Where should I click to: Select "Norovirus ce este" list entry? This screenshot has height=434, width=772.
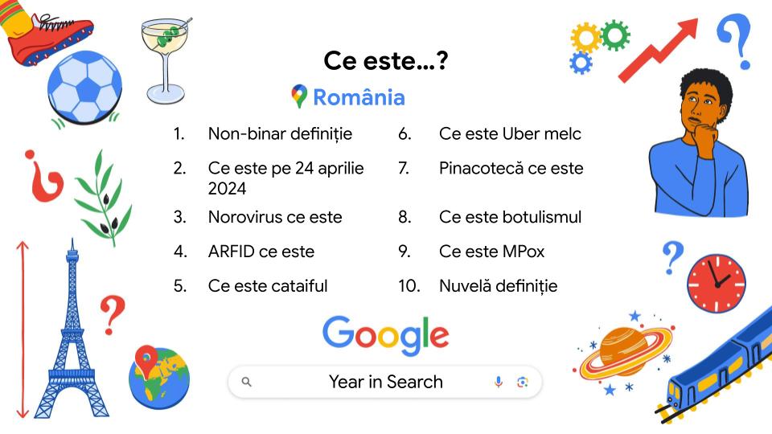275,217
